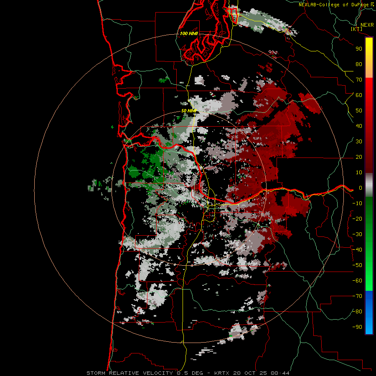
Task: Click the 50 value on the velocity scale
Action: (359, 111)
